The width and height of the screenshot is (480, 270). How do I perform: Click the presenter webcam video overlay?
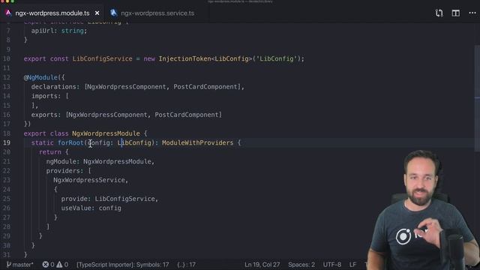click(423, 210)
